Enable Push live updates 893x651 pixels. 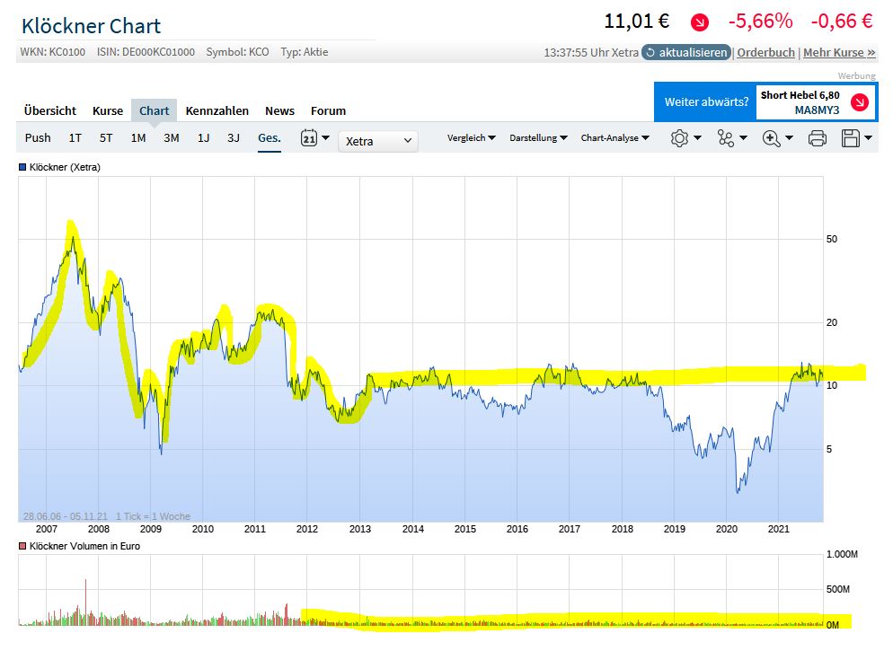pyautogui.click(x=38, y=137)
